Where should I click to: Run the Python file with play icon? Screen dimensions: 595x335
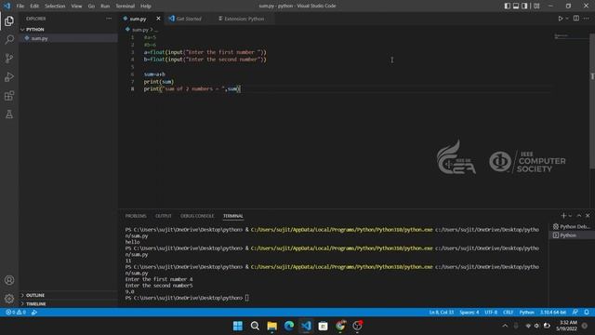pos(560,19)
